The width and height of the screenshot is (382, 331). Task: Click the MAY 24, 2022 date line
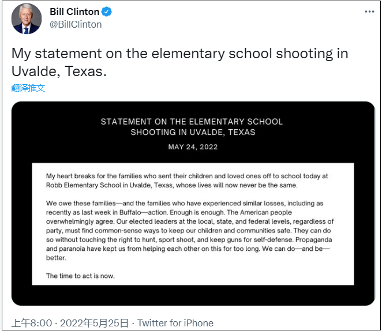pyautogui.click(x=192, y=147)
